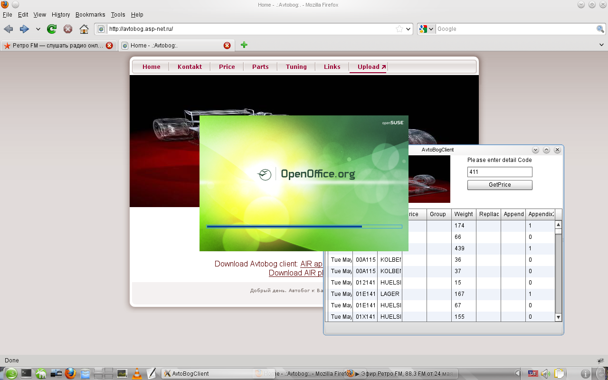Open the back/forward history dropdown
The image size is (608, 380).
point(38,29)
